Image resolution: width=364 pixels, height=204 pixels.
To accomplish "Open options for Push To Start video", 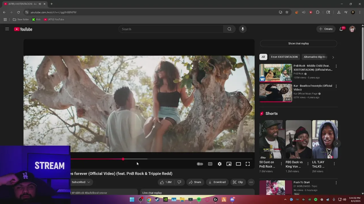I will 336,183.
